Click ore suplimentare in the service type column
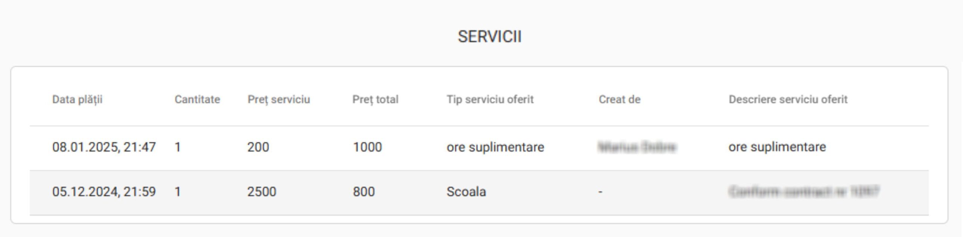Viewport: 963px width, 237px height. (x=495, y=147)
